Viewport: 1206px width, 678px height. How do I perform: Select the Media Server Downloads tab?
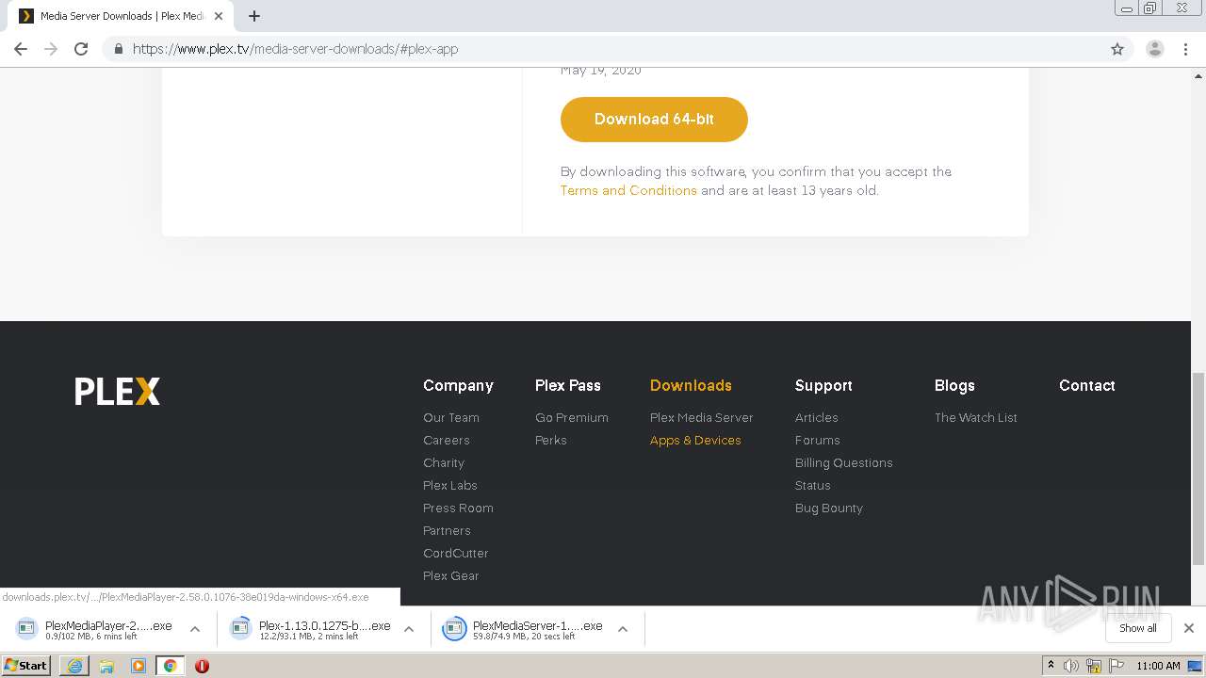[121, 16]
